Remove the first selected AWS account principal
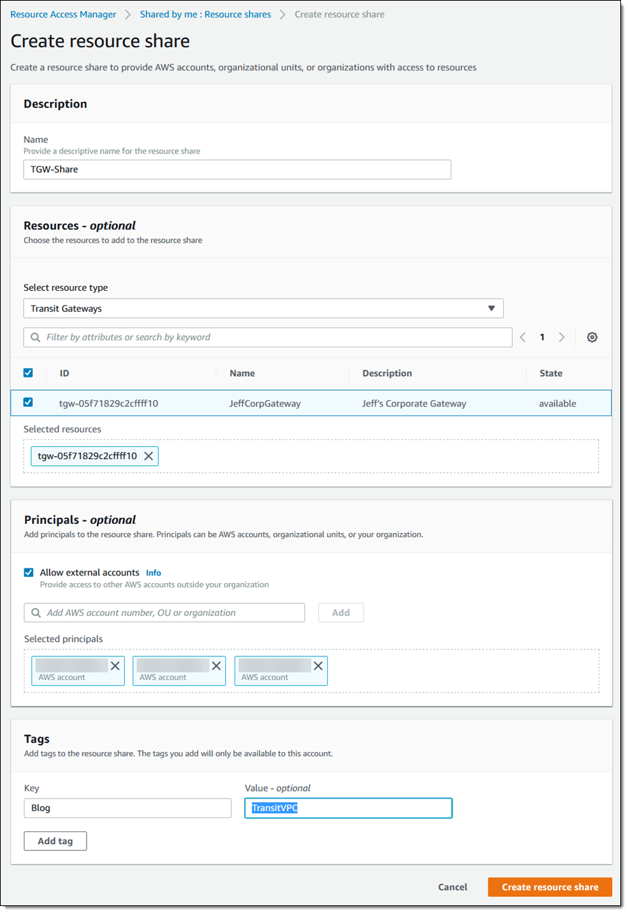Image resolution: width=628 pixels, height=913 pixels. click(115, 666)
